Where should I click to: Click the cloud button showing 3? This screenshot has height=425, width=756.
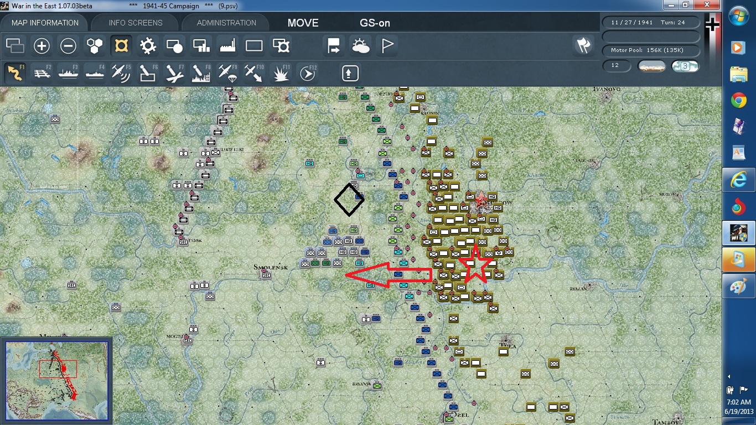tap(685, 66)
